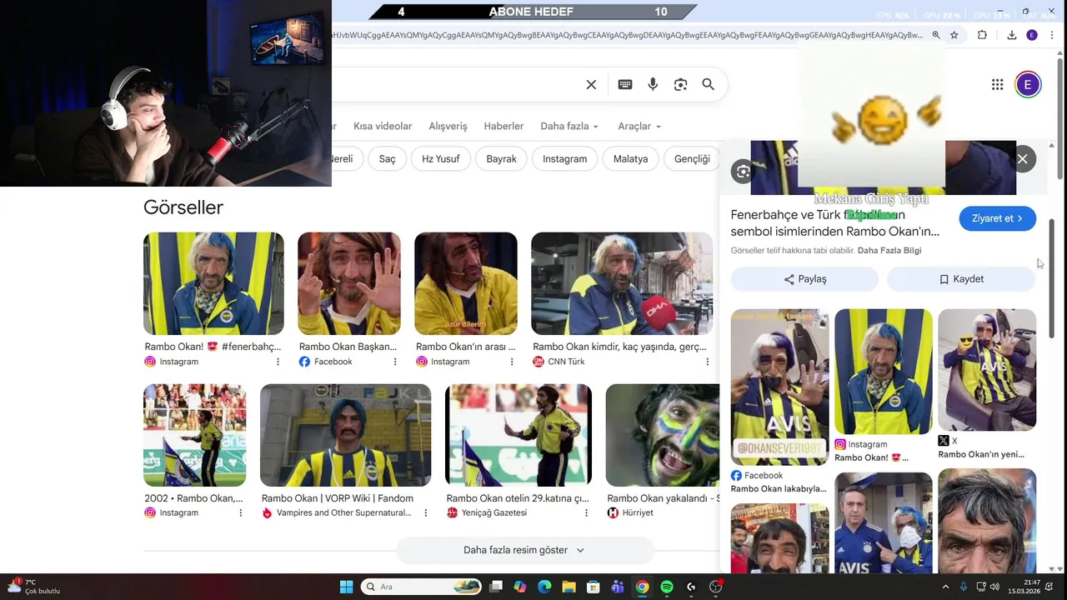1067x600 pixels.
Task: Click the Windows taskbar search box
Action: pos(423,587)
